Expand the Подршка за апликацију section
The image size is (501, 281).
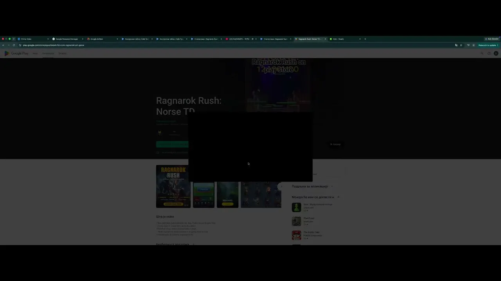[x=332, y=186]
